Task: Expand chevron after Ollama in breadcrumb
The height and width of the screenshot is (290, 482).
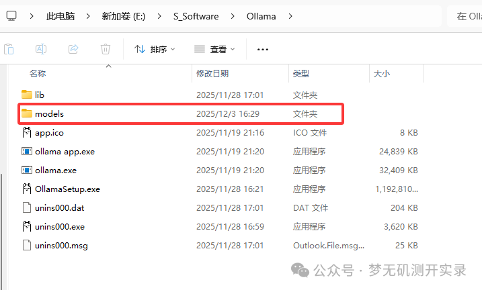Action: 290,16
